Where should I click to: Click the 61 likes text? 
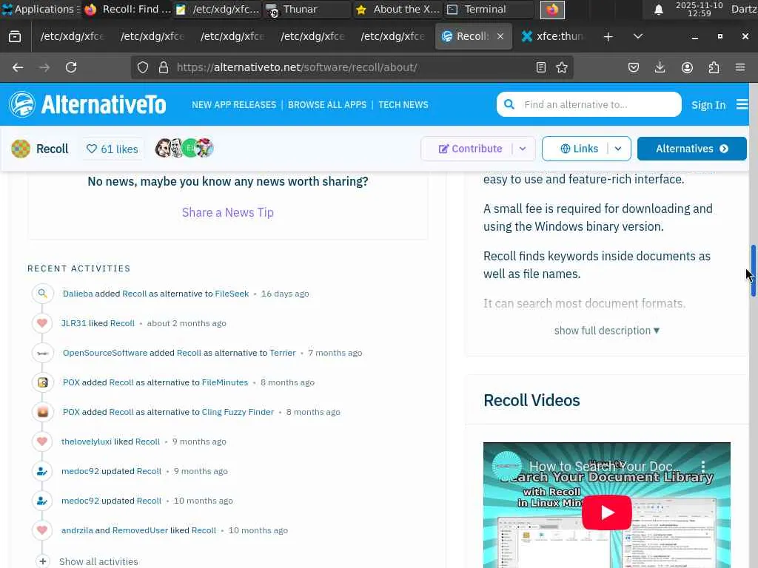point(119,149)
